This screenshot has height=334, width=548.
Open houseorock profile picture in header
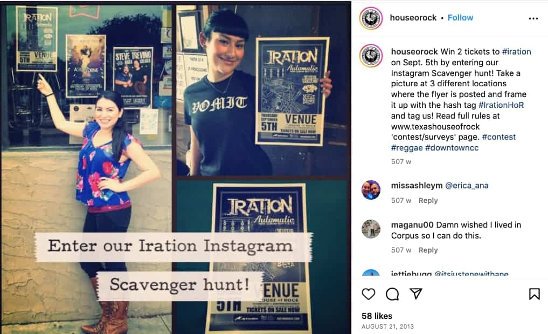point(371,18)
